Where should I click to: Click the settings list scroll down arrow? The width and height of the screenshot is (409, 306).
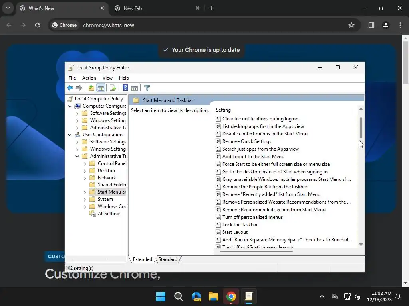pos(361,245)
